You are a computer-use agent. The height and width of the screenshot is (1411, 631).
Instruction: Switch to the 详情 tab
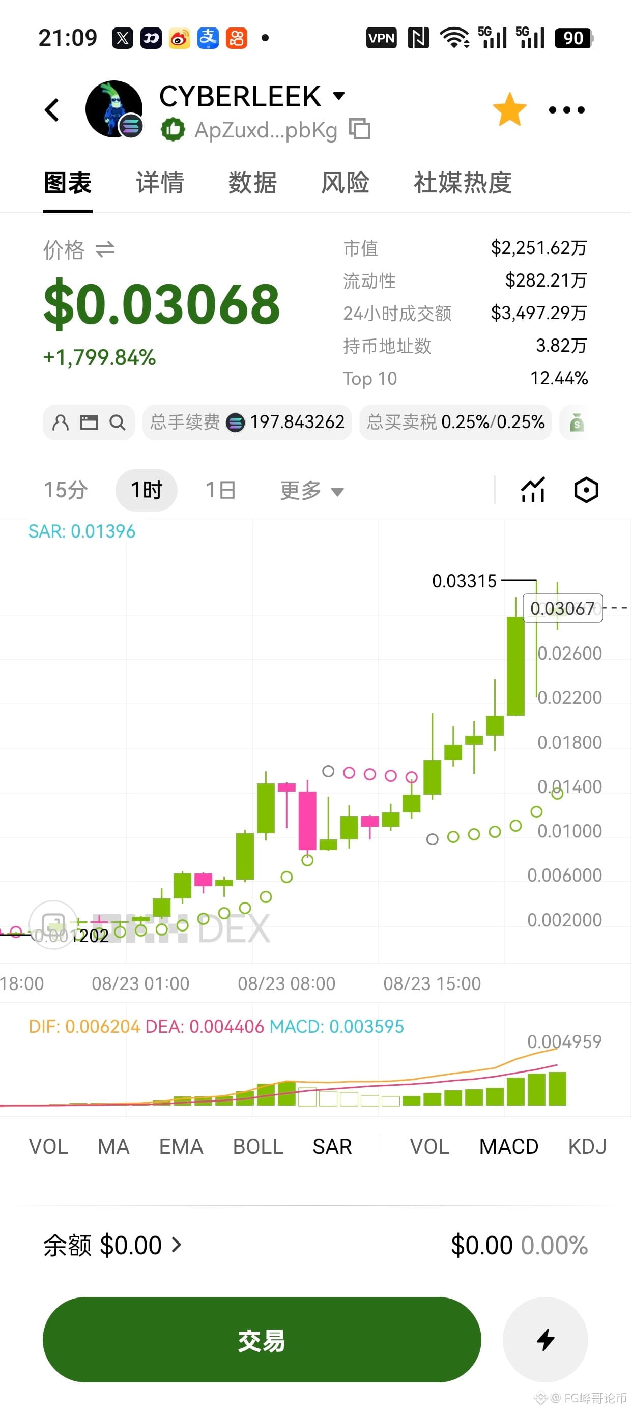point(160,182)
